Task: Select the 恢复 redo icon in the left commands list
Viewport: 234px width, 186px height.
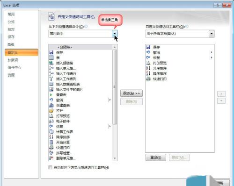Action: tap(51, 126)
